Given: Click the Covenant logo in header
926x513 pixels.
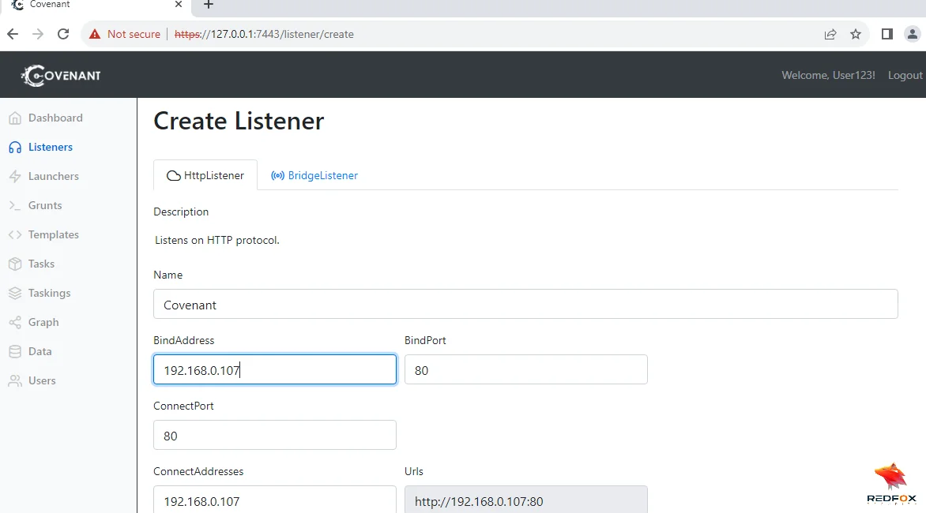Looking at the screenshot, I should [62, 75].
